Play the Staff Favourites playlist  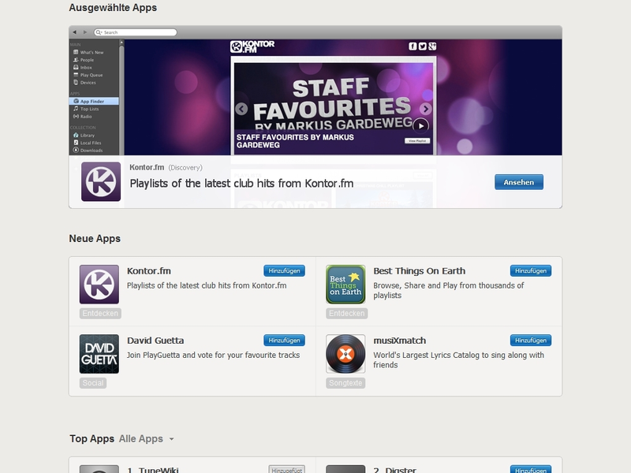(x=421, y=126)
